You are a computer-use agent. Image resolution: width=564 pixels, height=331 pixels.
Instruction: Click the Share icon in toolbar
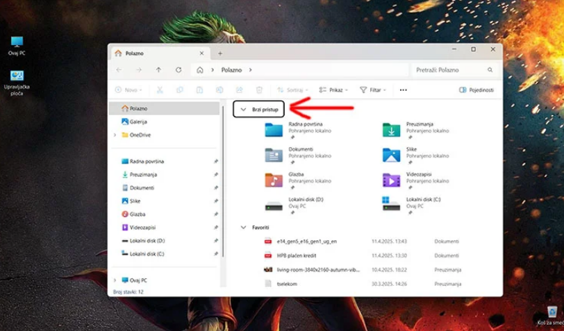[x=239, y=90]
